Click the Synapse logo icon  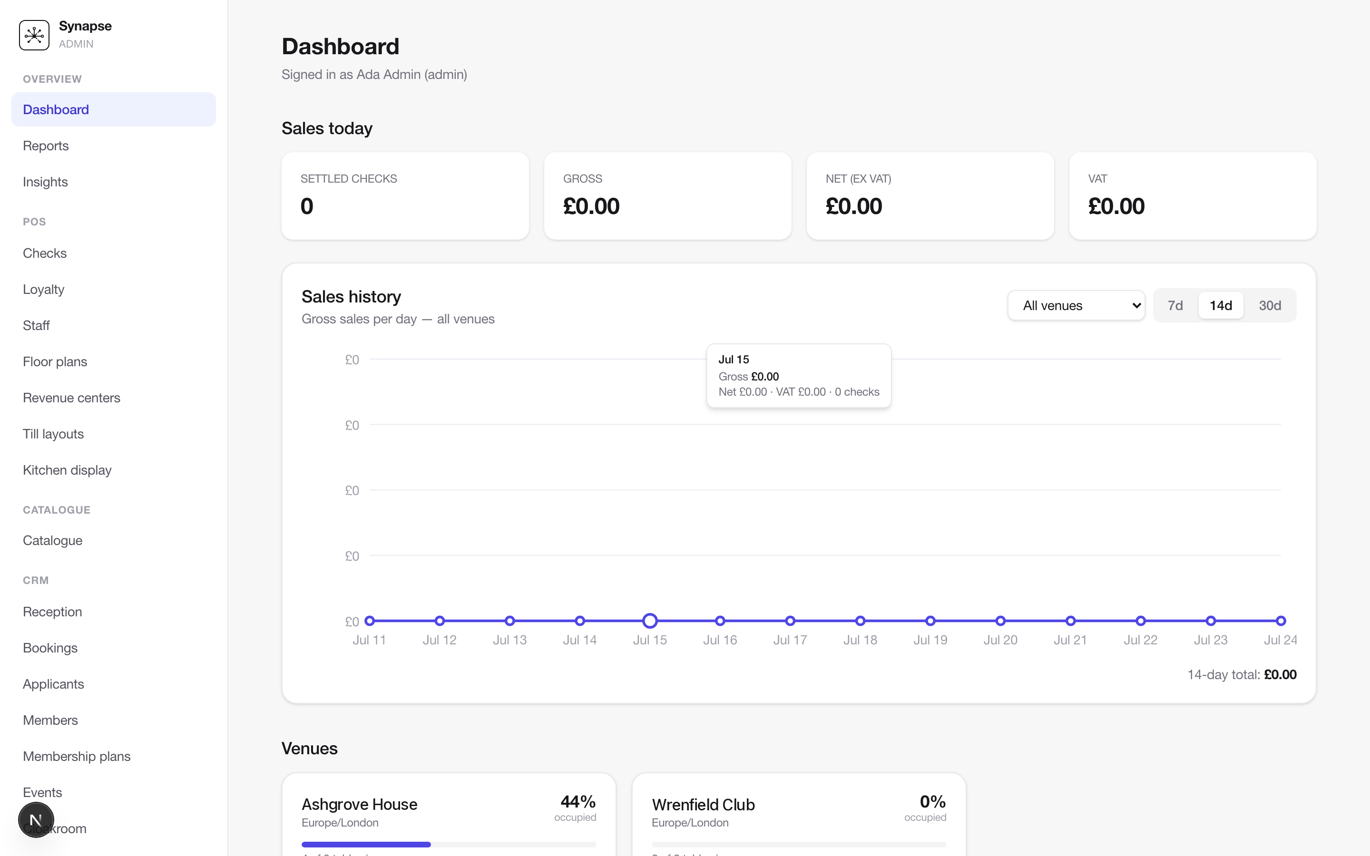tap(34, 35)
